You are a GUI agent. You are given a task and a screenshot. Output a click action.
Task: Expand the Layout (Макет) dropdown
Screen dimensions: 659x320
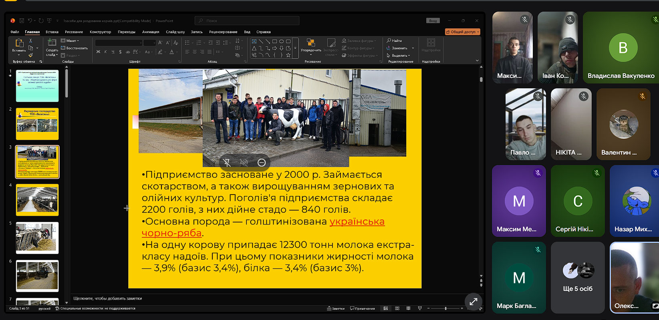coord(71,41)
